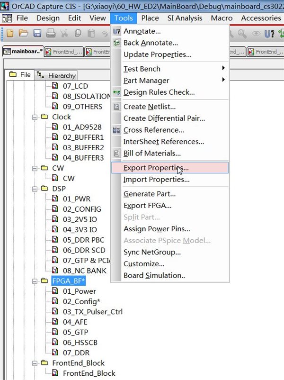Click the 01_AD9528 schematic page icon

[x=55, y=127]
